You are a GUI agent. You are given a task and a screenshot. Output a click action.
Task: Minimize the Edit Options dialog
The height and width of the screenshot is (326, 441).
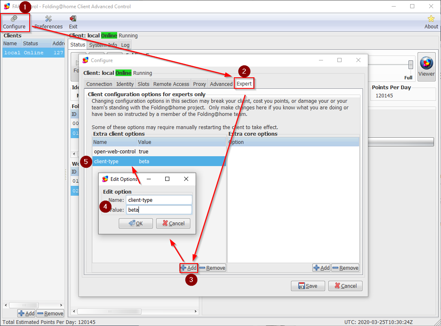coord(149,179)
